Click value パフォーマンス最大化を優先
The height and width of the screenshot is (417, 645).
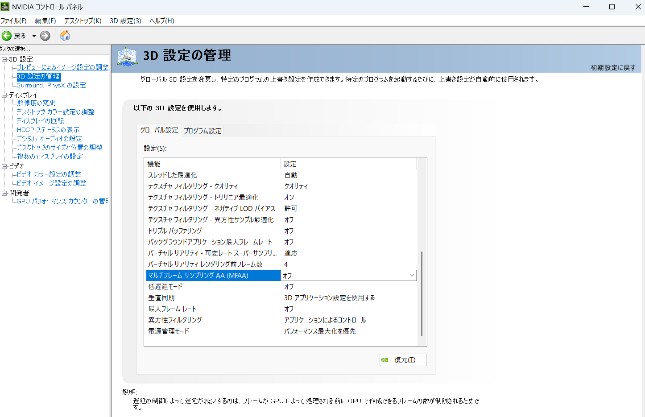[320, 331]
